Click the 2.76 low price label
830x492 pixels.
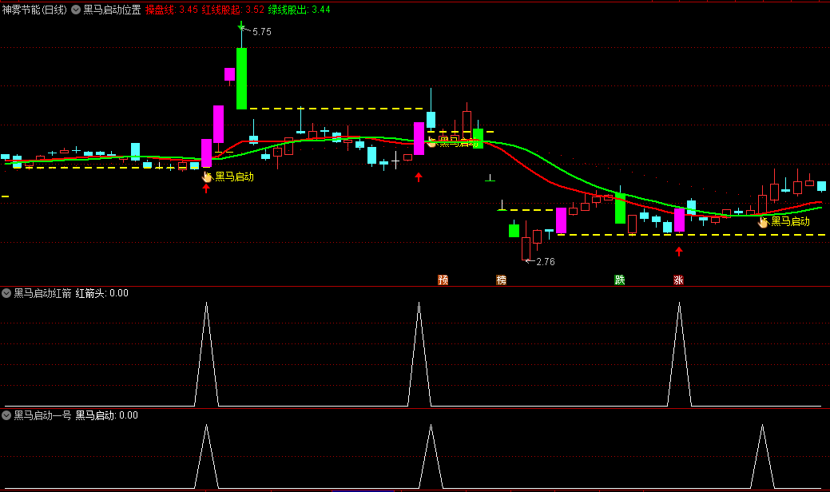click(546, 262)
